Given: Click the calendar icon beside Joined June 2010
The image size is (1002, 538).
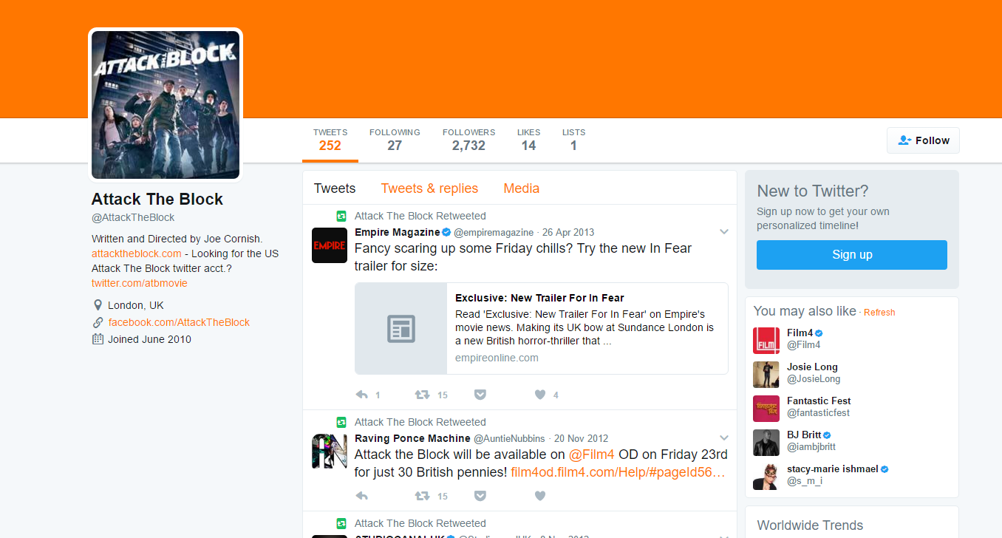Looking at the screenshot, I should click(x=98, y=339).
